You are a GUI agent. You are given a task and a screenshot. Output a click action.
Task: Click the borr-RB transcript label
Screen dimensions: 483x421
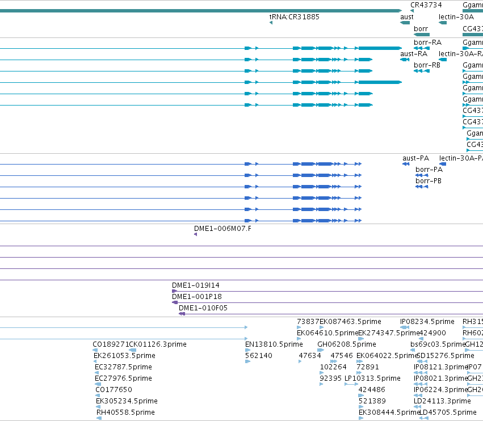(427, 65)
